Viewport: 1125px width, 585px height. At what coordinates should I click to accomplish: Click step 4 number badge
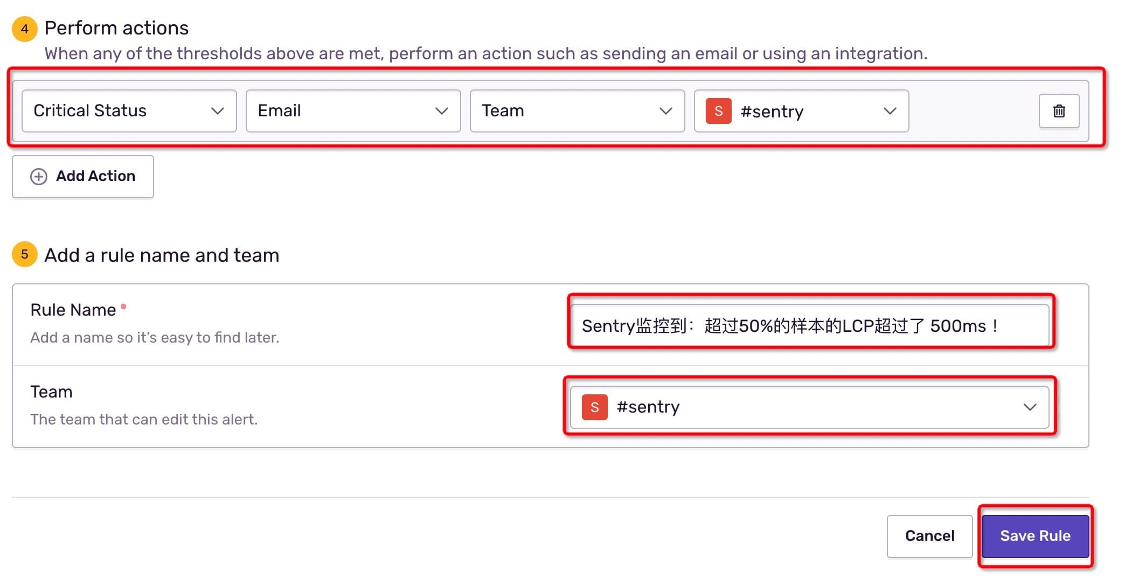point(25,29)
